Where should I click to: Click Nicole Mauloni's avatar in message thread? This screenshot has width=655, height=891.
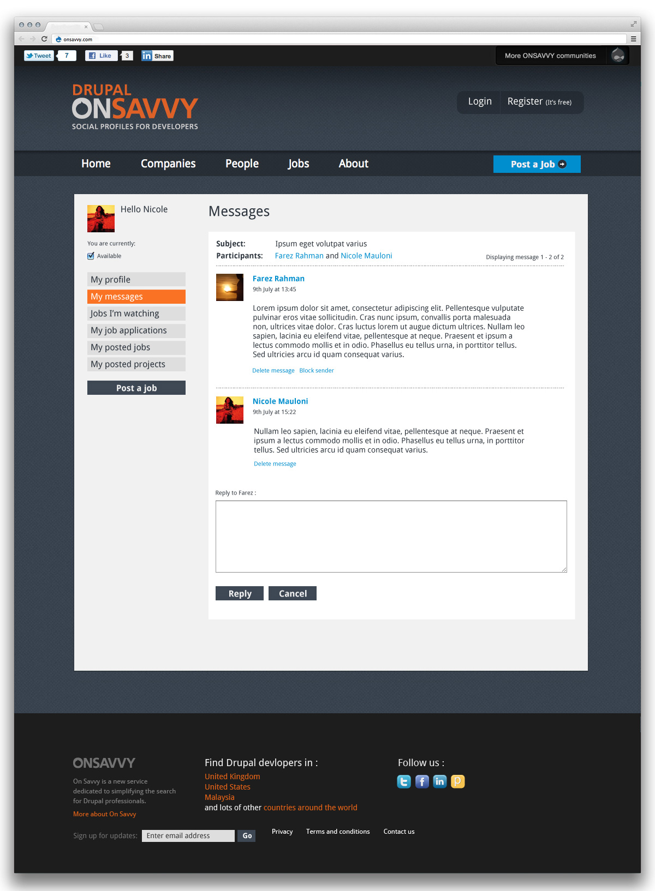point(230,410)
